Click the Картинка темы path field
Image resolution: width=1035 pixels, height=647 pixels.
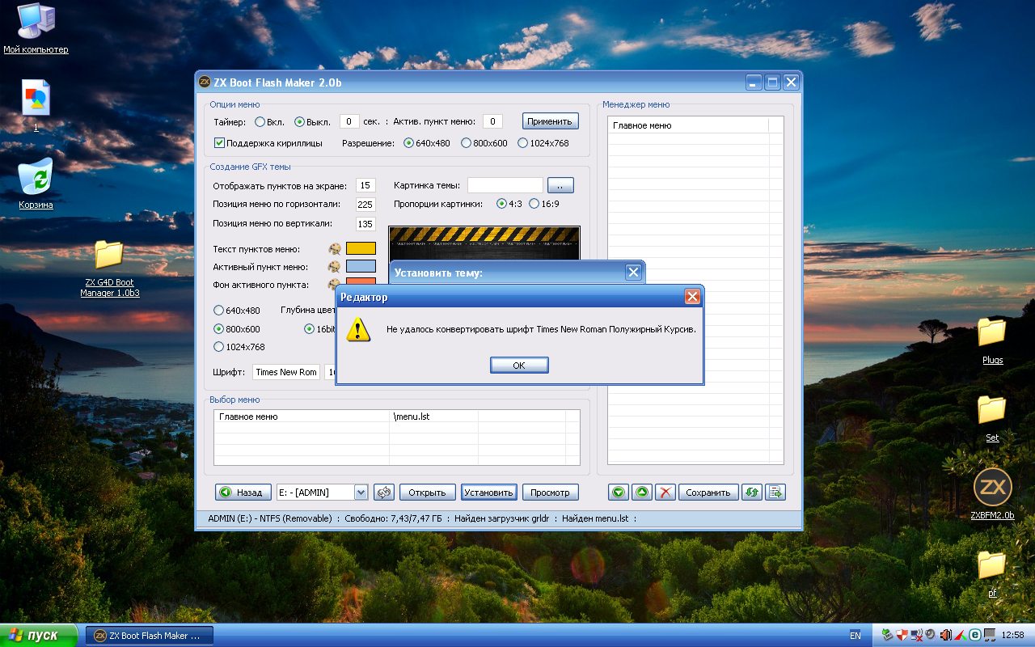[505, 185]
